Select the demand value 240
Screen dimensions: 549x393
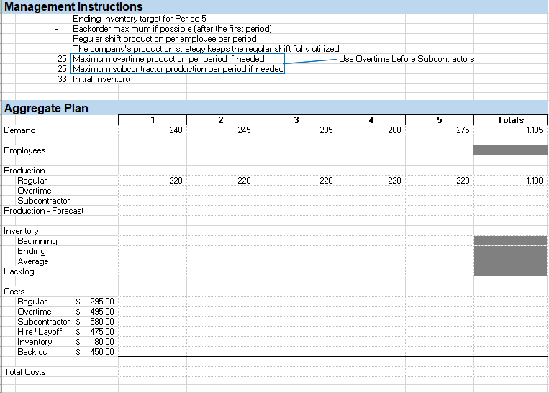point(176,130)
